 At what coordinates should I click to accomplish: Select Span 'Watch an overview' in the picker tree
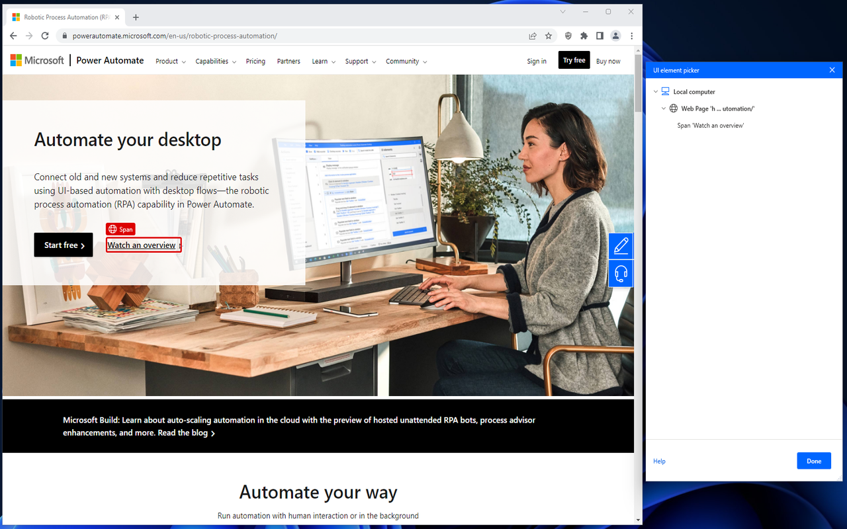point(710,125)
